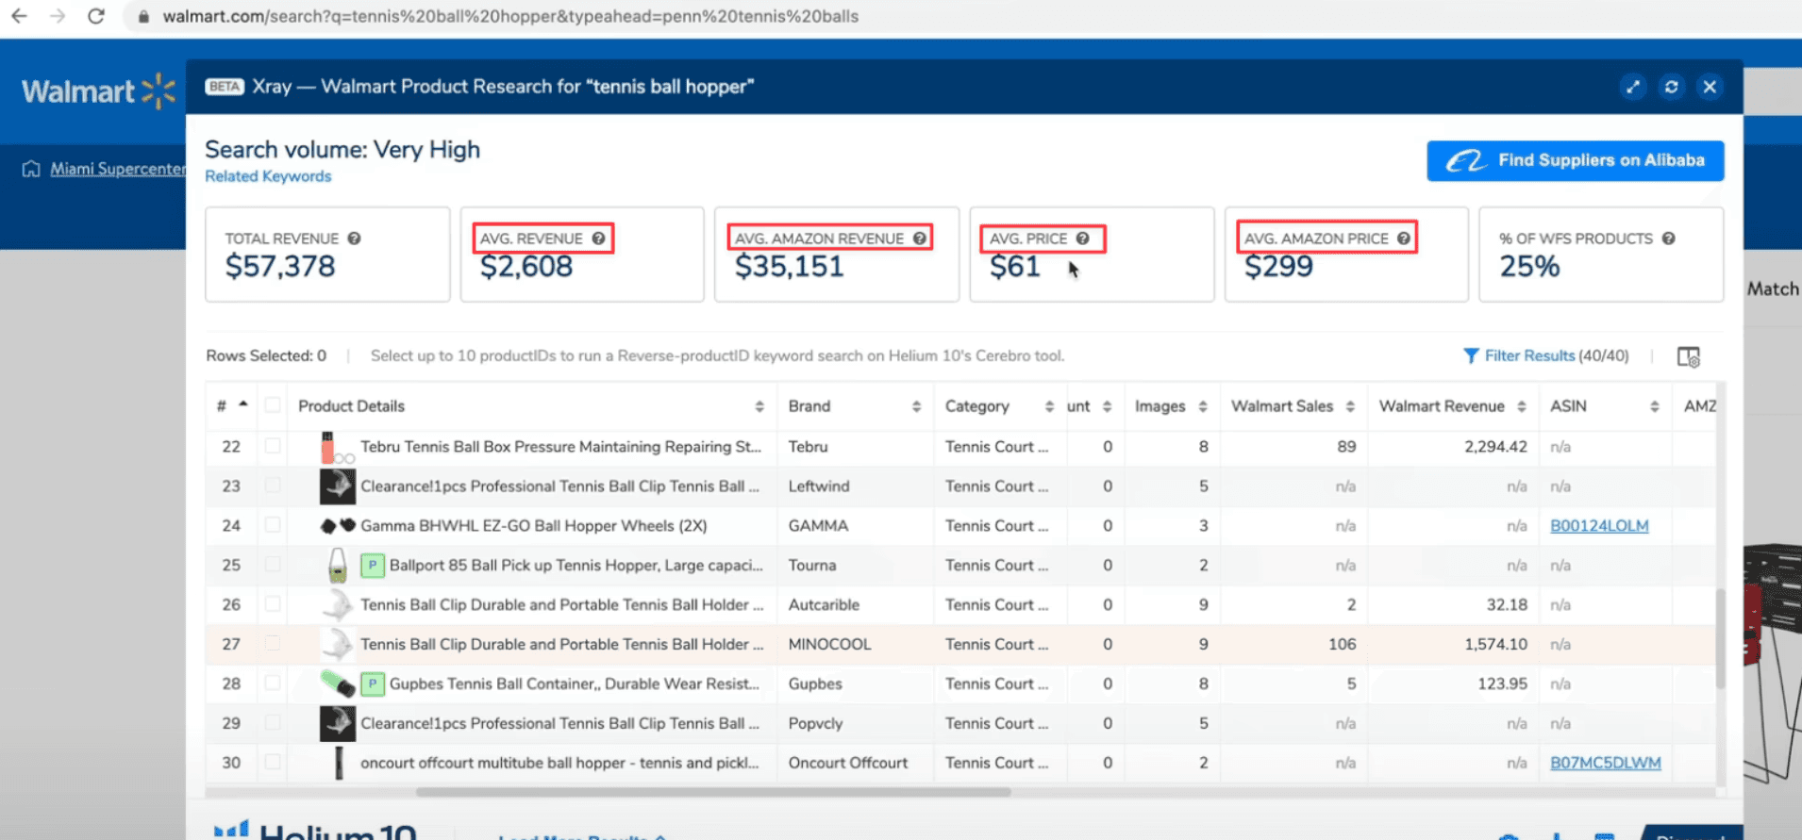1802x840 pixels.
Task: Sort by Walmart Revenue column
Action: [1521, 406]
